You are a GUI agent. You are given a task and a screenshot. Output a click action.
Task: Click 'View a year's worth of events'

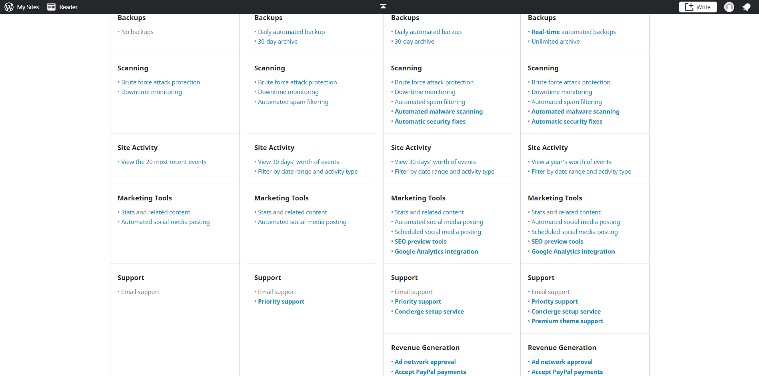click(571, 162)
